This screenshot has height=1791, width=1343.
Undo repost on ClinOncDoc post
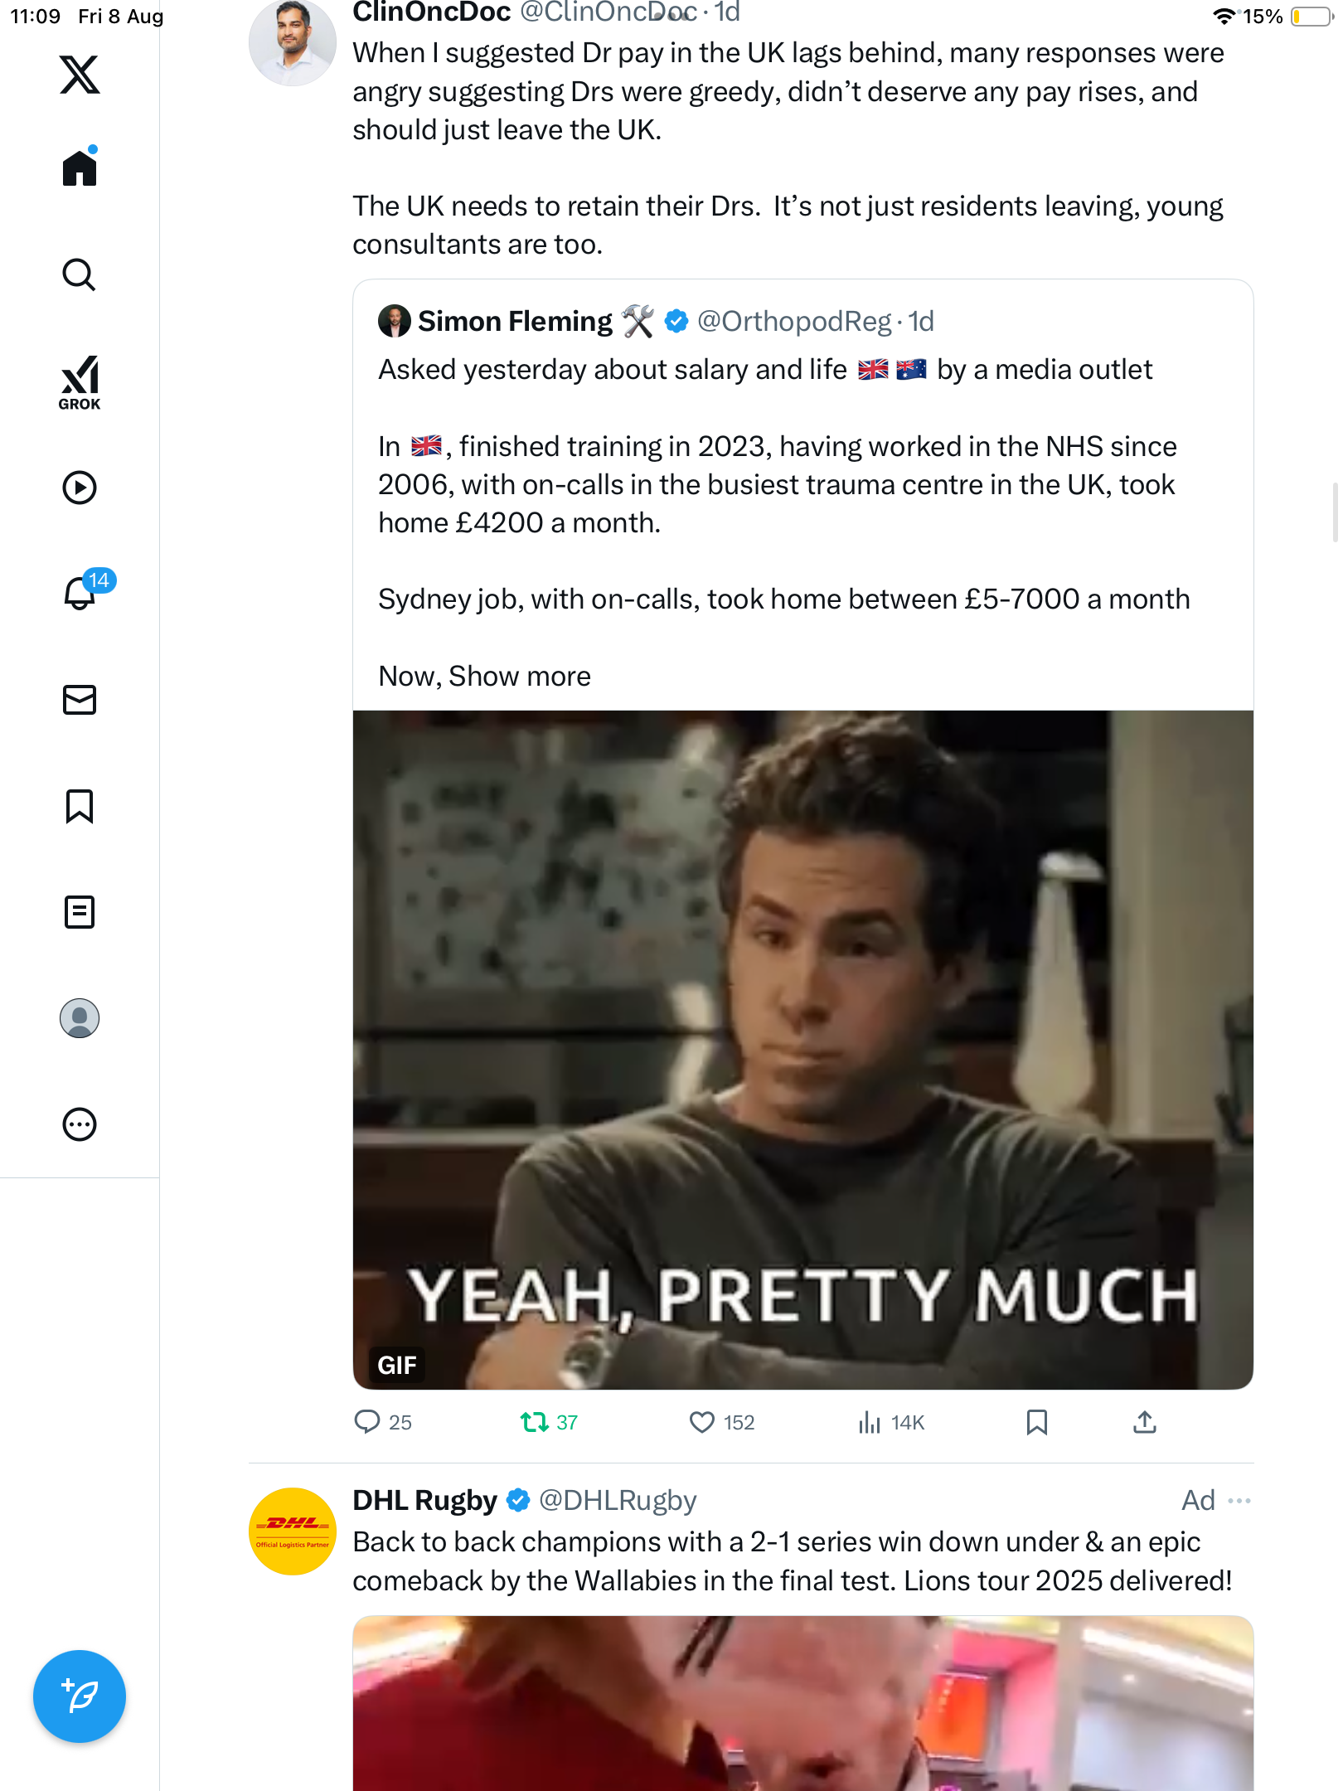point(535,1423)
